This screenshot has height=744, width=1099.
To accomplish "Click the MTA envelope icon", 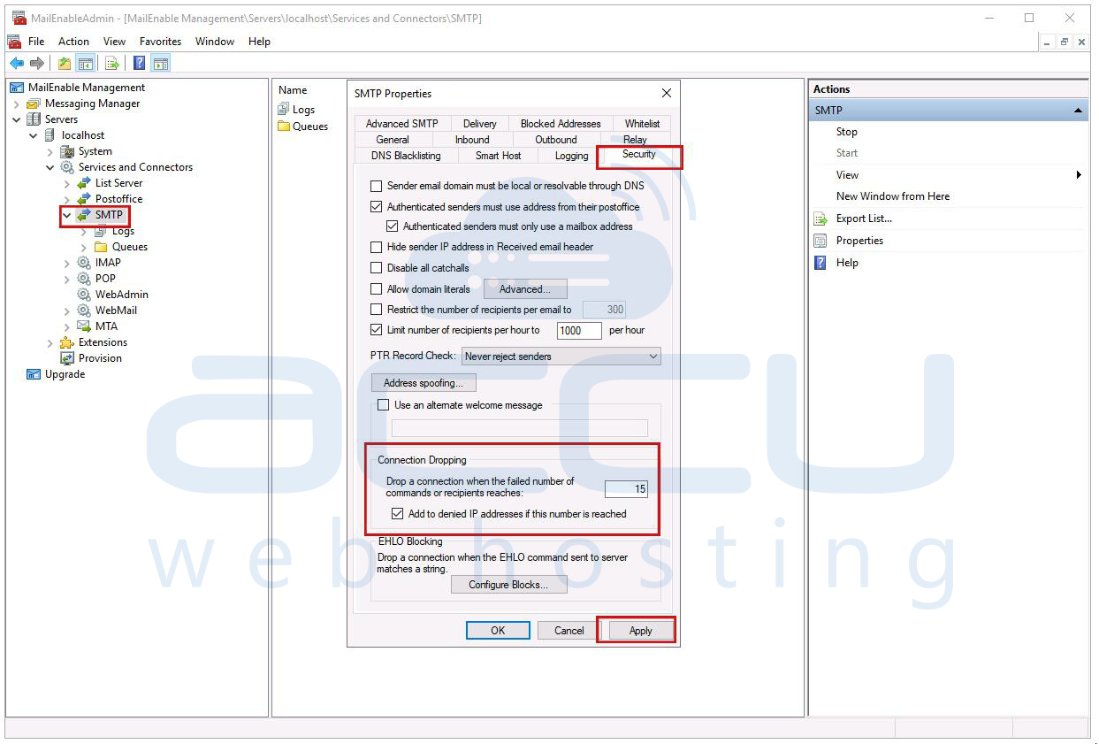I will click(84, 326).
